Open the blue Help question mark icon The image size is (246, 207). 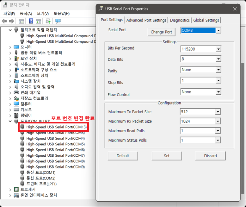(x=31, y=21)
